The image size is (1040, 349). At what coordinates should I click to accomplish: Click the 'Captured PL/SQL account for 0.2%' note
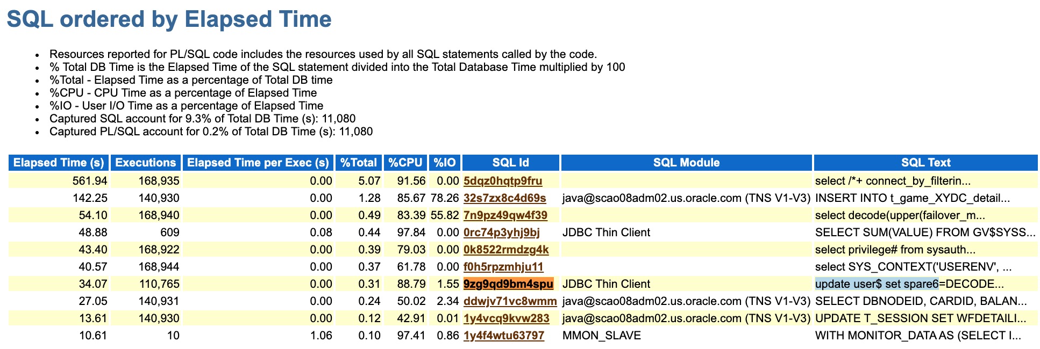pyautogui.click(x=211, y=132)
